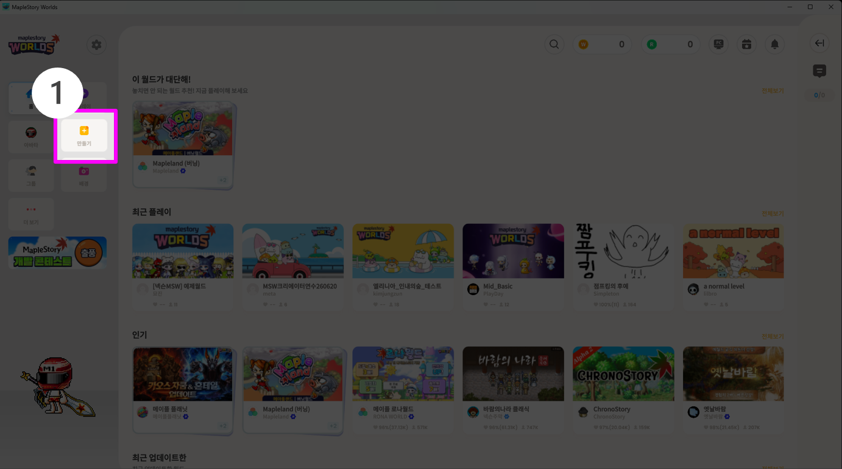Open the a normal level thumbnail
The height and width of the screenshot is (469, 842).
(x=734, y=251)
